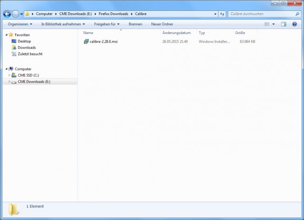Select Computer in the navigation tree

click(x=23, y=69)
